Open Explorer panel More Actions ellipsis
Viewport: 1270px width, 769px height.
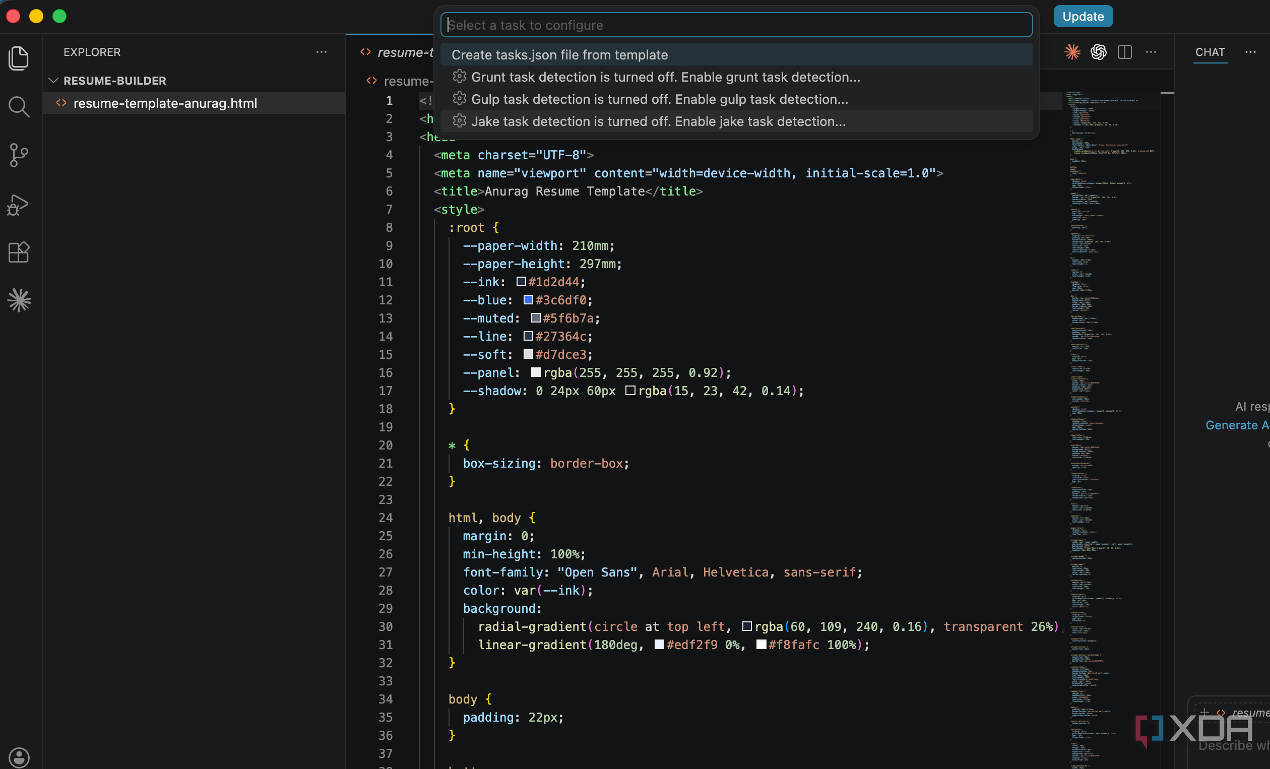322,51
